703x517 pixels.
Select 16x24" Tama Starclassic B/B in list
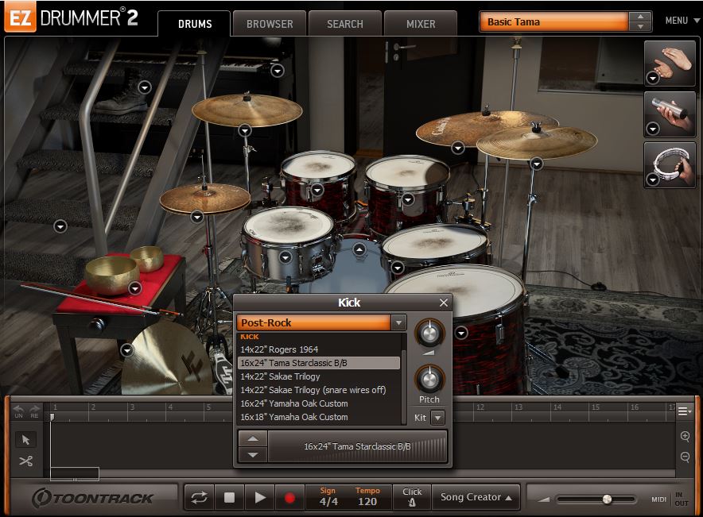pos(319,363)
